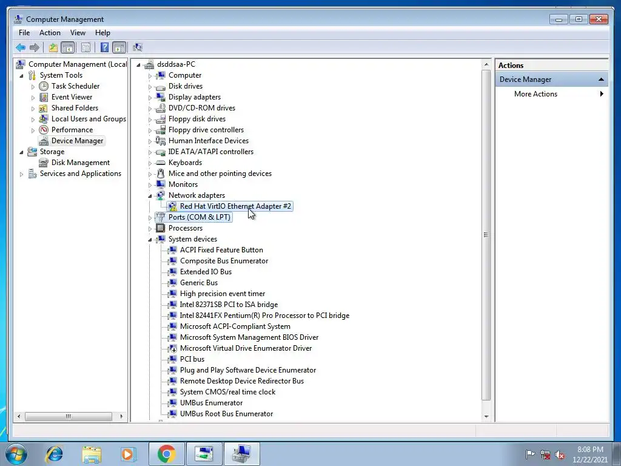Click the Computer Management taskbar button

pyautogui.click(x=242, y=454)
